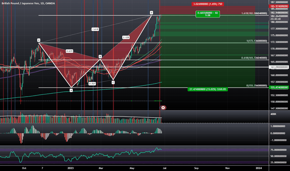Click the 400K volume axis label
This screenshot has height=171, width=290.
(x=273, y=114)
